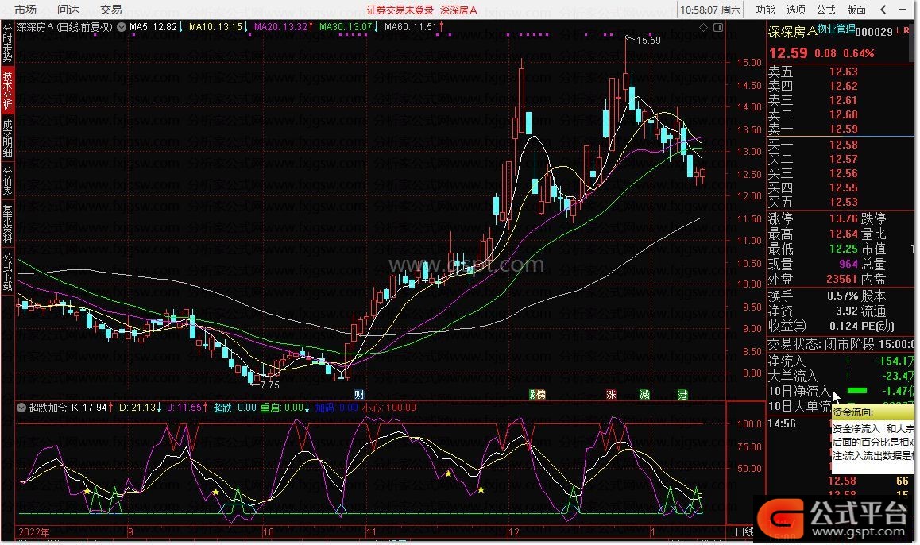Click the 10:58:07 周六 clock display
Viewport: 920px width, 545px height.
pos(710,10)
